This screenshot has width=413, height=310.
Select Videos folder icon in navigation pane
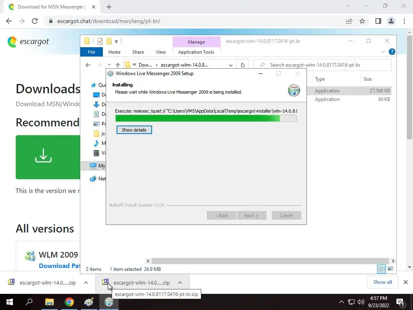tap(96, 153)
